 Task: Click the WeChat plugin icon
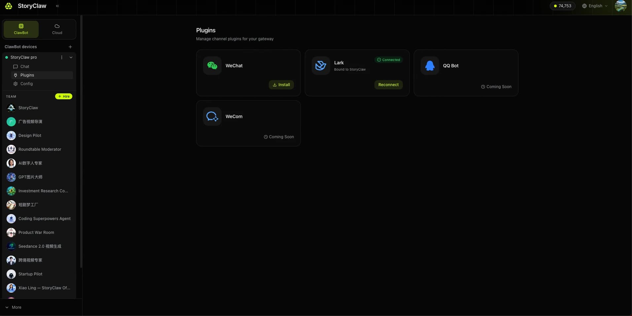click(x=212, y=66)
